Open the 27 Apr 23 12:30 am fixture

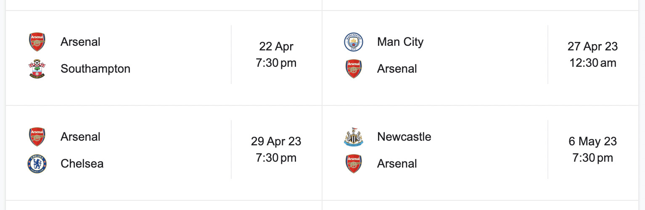[593, 55]
